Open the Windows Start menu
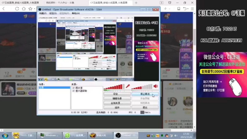The width and height of the screenshot is (247, 139). [x=5, y=136]
